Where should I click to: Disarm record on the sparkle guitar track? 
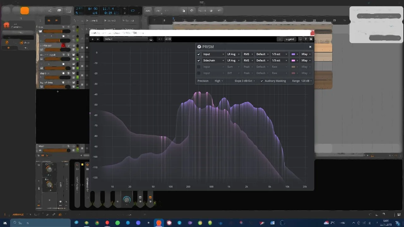[x=63, y=45]
